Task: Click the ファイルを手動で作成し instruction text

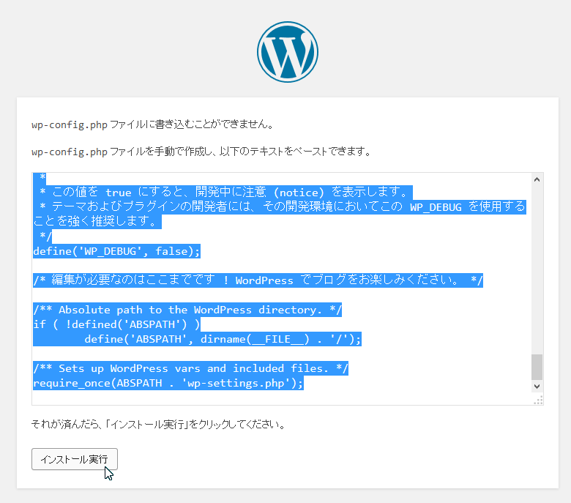Action: click(x=201, y=151)
